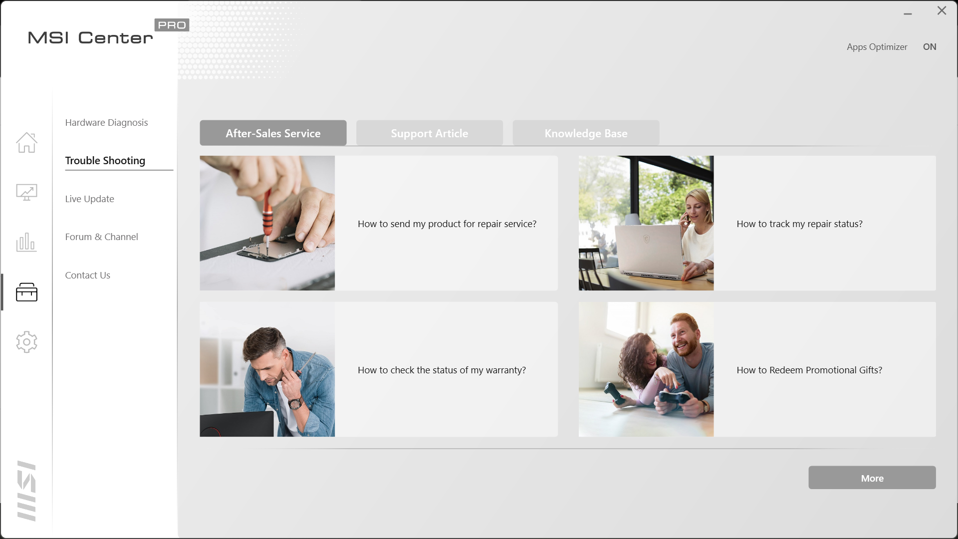Click the MSI logo branding icon
Screen dimensions: 958x539
coord(26,490)
